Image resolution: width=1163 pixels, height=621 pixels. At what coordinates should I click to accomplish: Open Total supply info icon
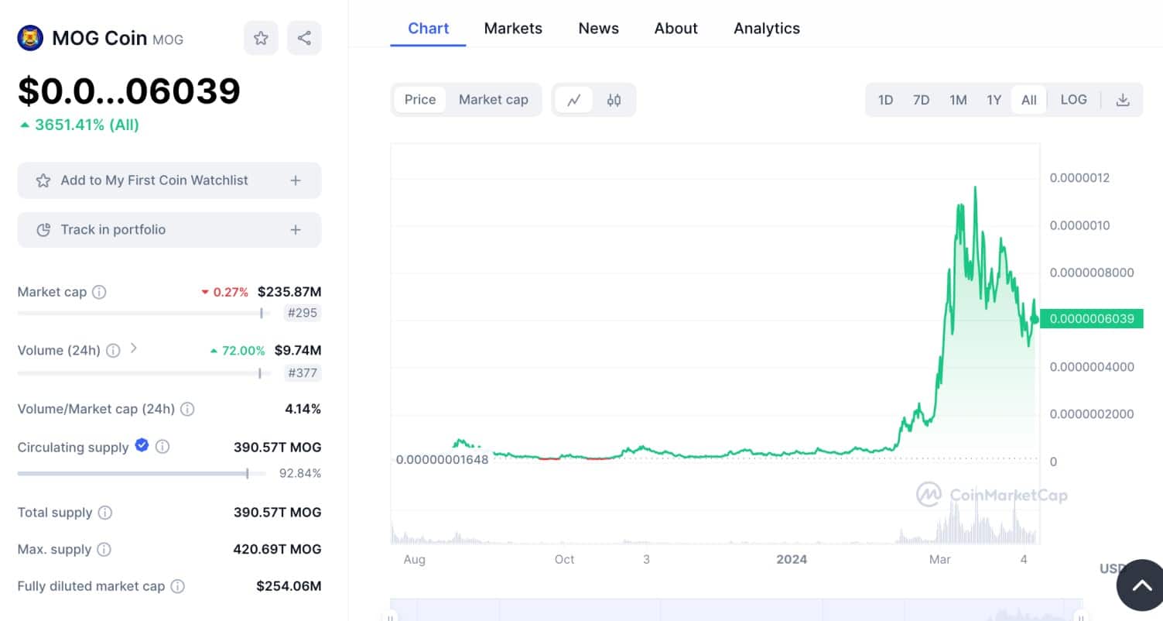tap(105, 513)
